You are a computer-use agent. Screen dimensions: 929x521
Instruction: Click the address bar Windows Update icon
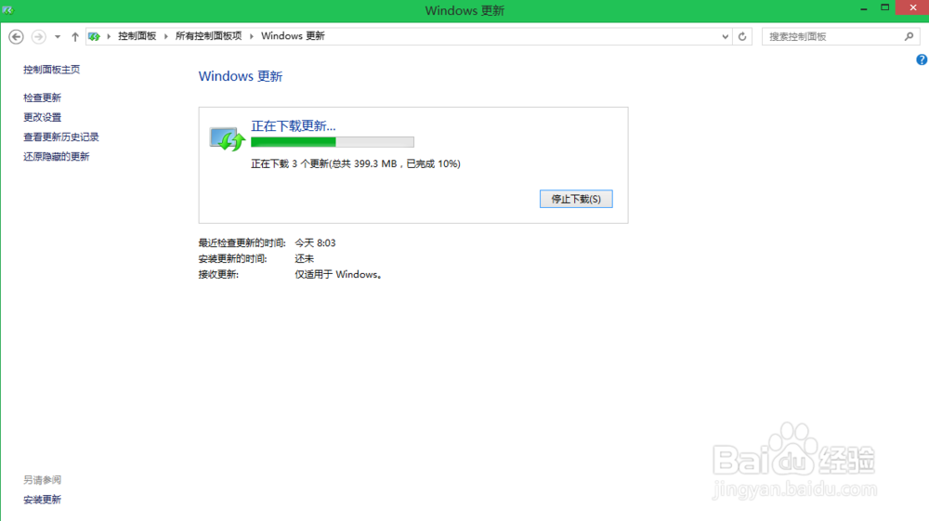click(94, 37)
